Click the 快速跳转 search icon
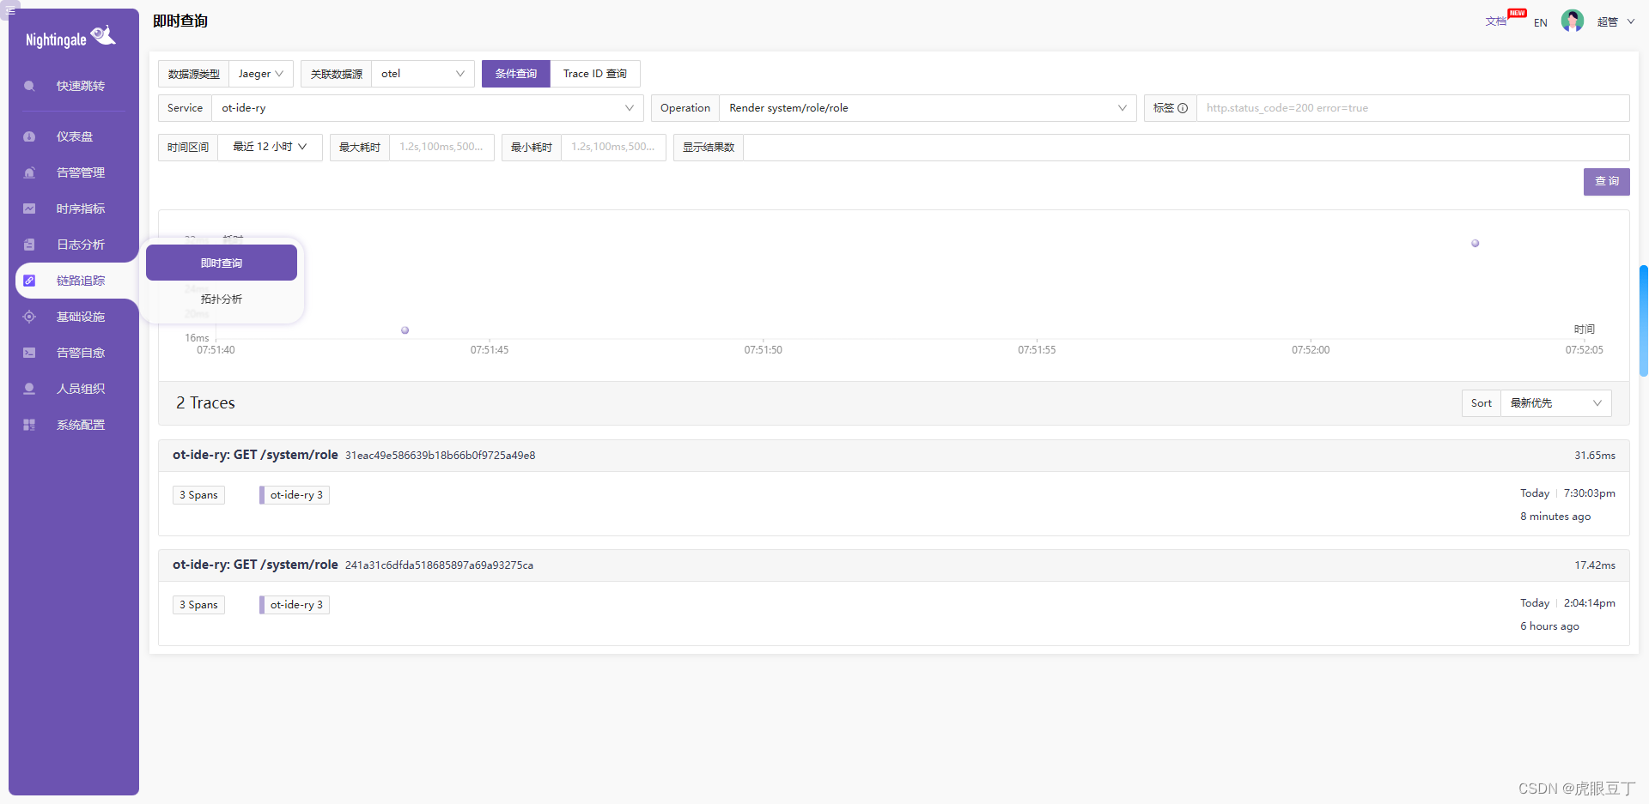The height and width of the screenshot is (804, 1649). tap(29, 86)
